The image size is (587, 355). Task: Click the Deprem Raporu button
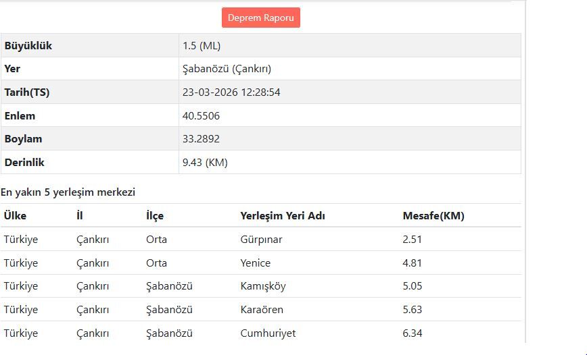pos(260,18)
